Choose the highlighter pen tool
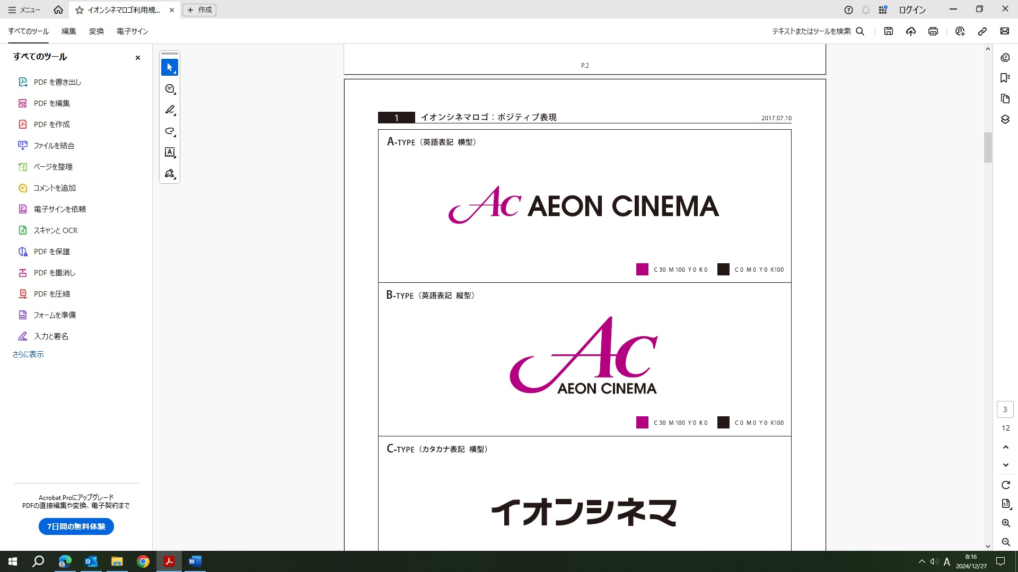This screenshot has height=572, width=1018. [x=170, y=110]
